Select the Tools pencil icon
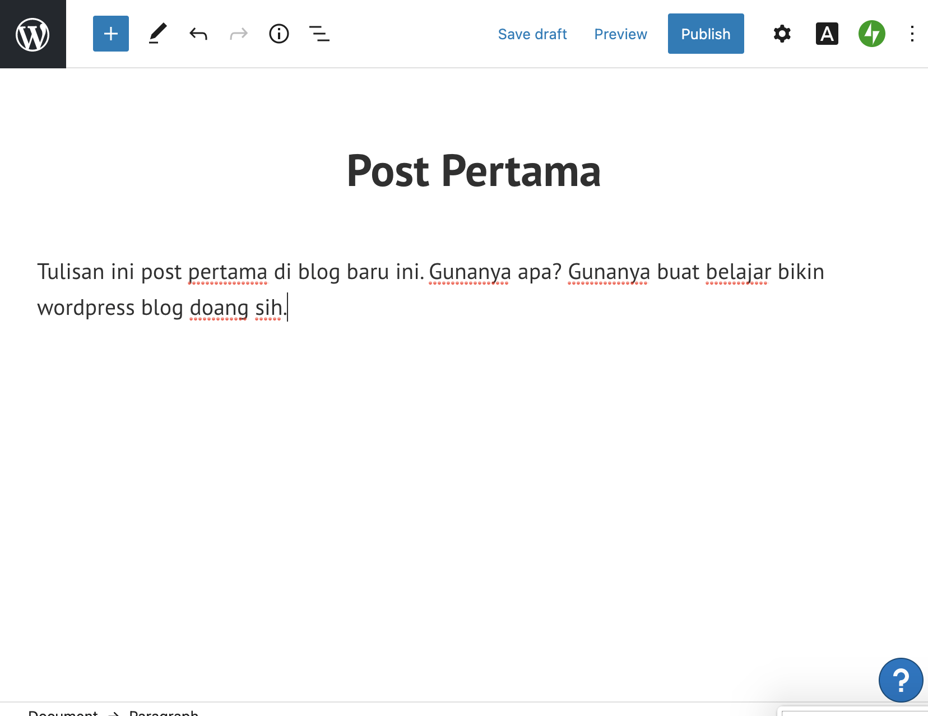 click(x=158, y=34)
